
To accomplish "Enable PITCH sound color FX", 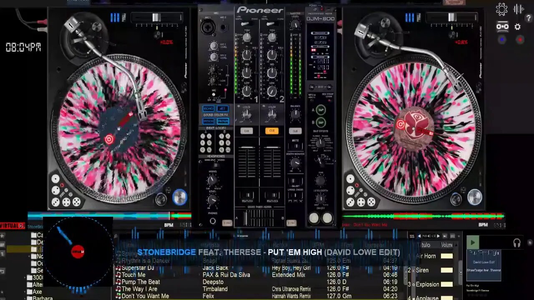I will [209, 121].
